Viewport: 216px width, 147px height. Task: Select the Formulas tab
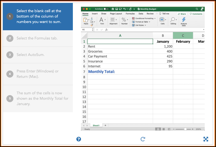pos(130,14)
